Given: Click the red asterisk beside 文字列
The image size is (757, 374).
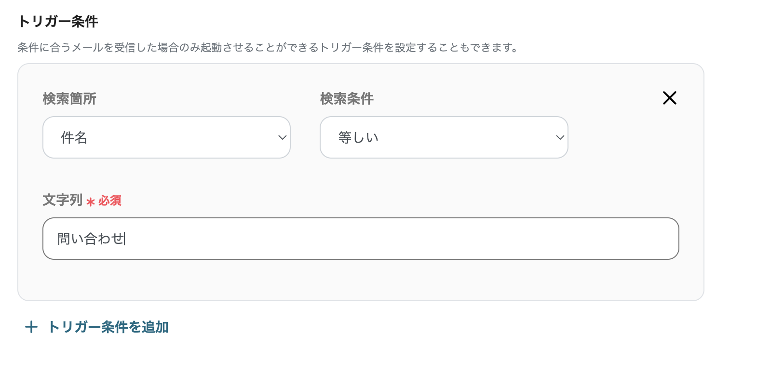Looking at the screenshot, I should pos(90,201).
